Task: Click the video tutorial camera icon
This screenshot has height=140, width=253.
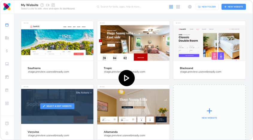Action: tap(48, 5)
